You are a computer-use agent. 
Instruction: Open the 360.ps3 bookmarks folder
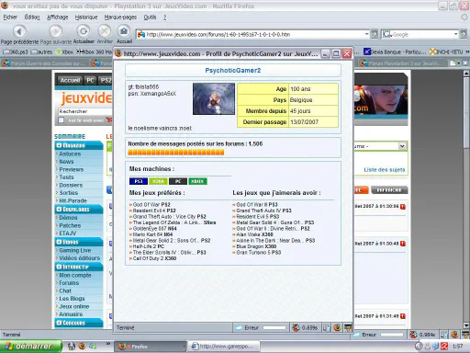[x=15, y=52]
